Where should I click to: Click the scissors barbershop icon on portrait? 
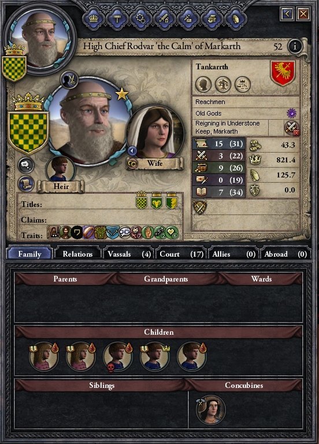(x=69, y=80)
